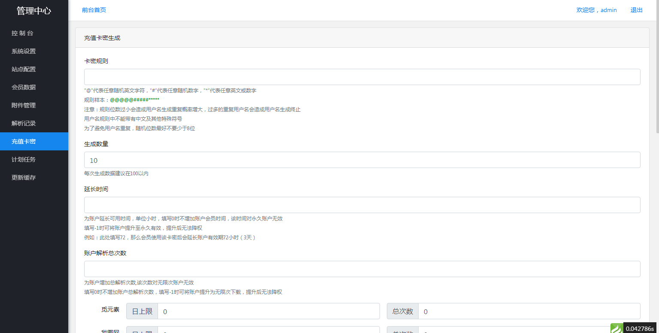Click 更新缓存 to refresh cache
This screenshot has width=659, height=333.
click(x=22, y=177)
